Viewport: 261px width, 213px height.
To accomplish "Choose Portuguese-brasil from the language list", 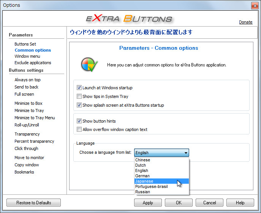I will [161, 186].
